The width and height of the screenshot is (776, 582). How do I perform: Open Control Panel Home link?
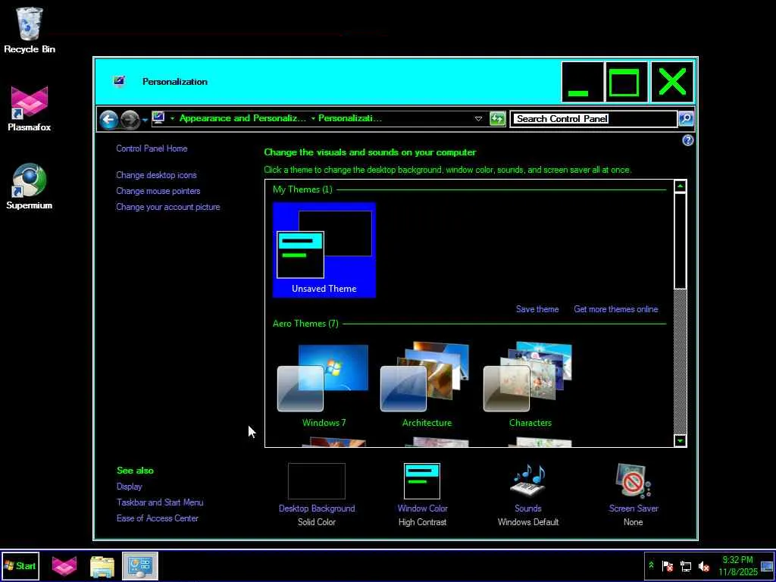click(x=152, y=149)
